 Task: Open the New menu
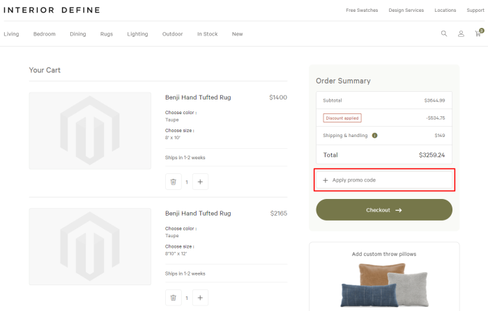coord(237,34)
